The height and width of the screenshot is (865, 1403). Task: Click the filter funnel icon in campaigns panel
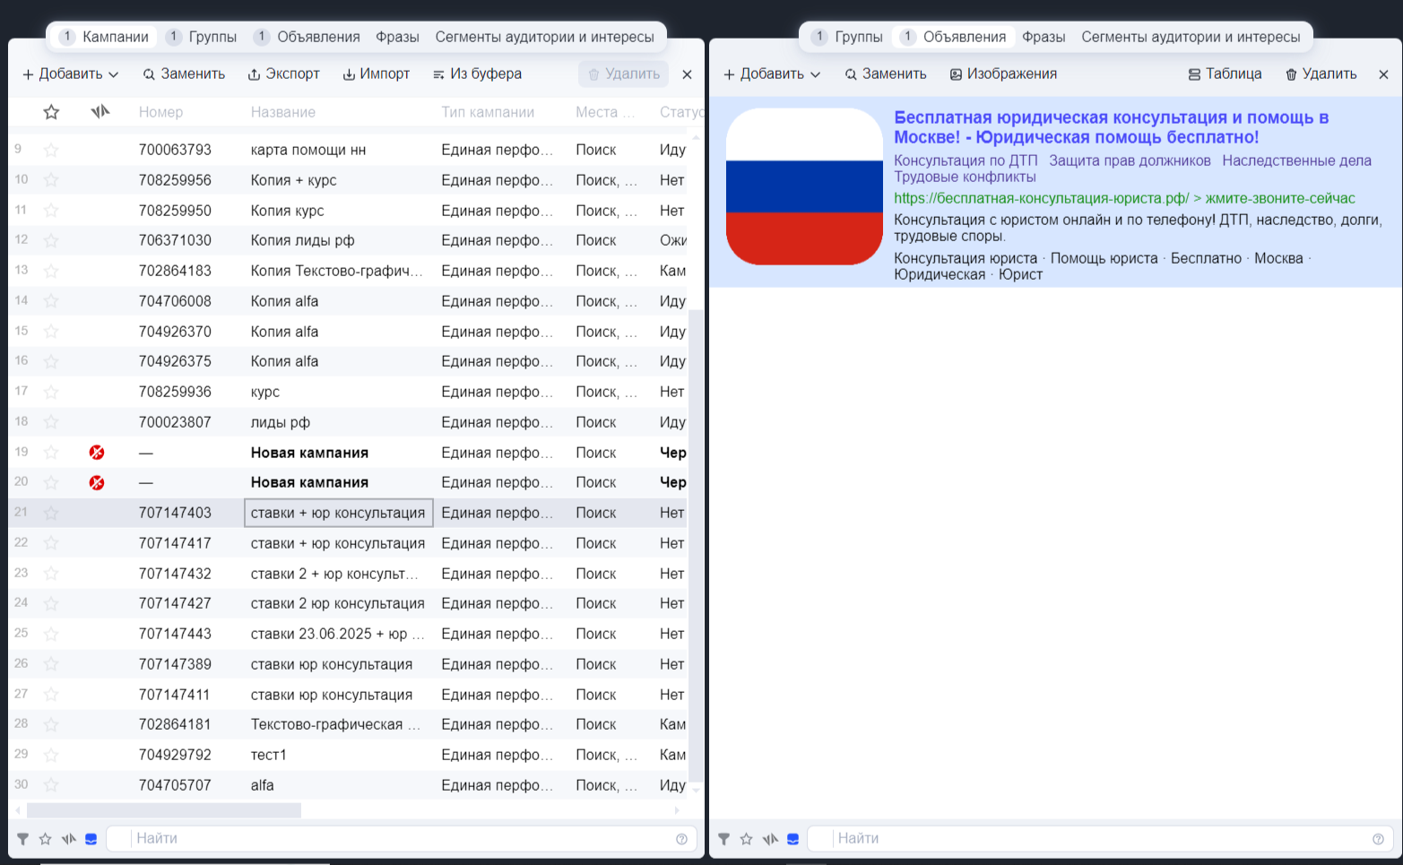tap(23, 839)
